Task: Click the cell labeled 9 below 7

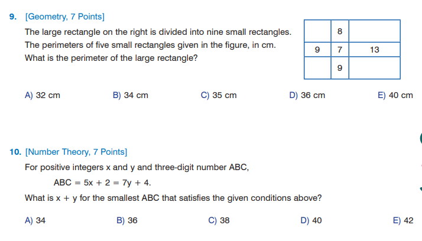Action: pos(339,69)
